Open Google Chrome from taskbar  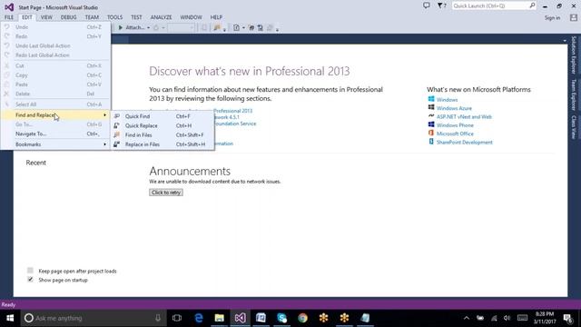pos(302,318)
